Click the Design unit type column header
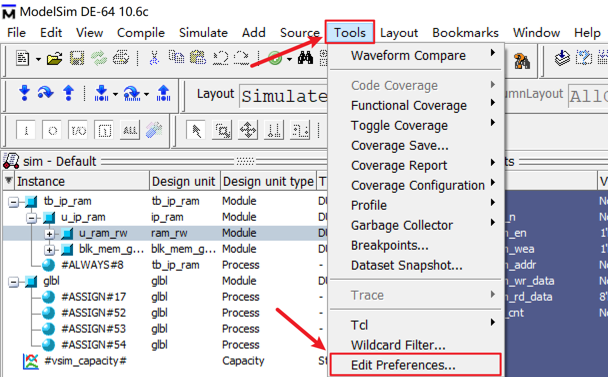This screenshot has height=377, width=608. [x=268, y=181]
